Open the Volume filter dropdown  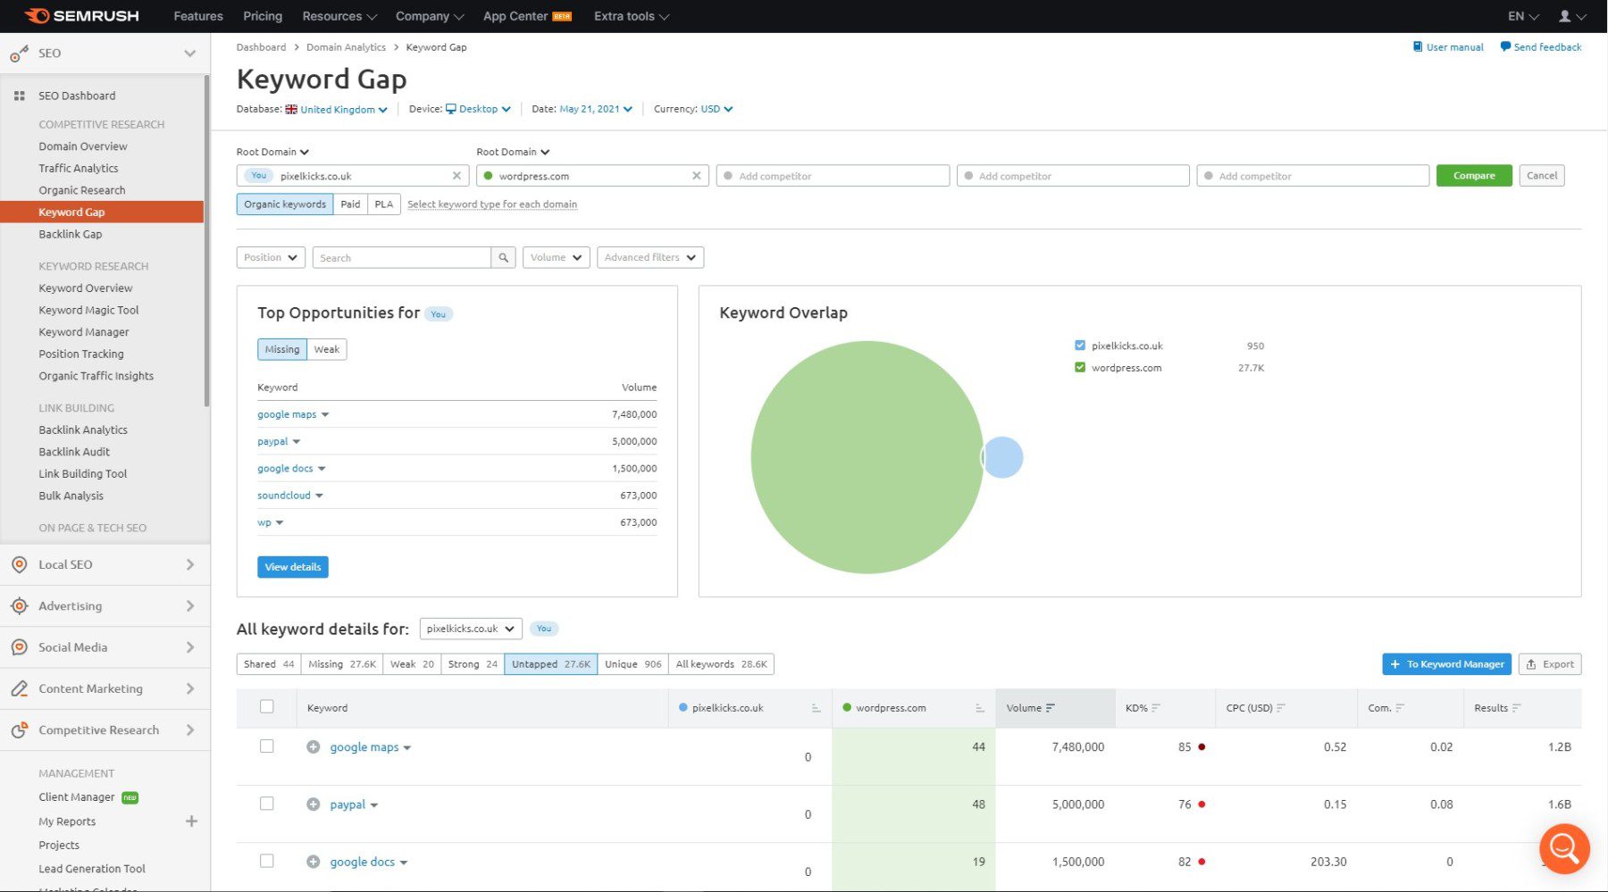point(557,258)
